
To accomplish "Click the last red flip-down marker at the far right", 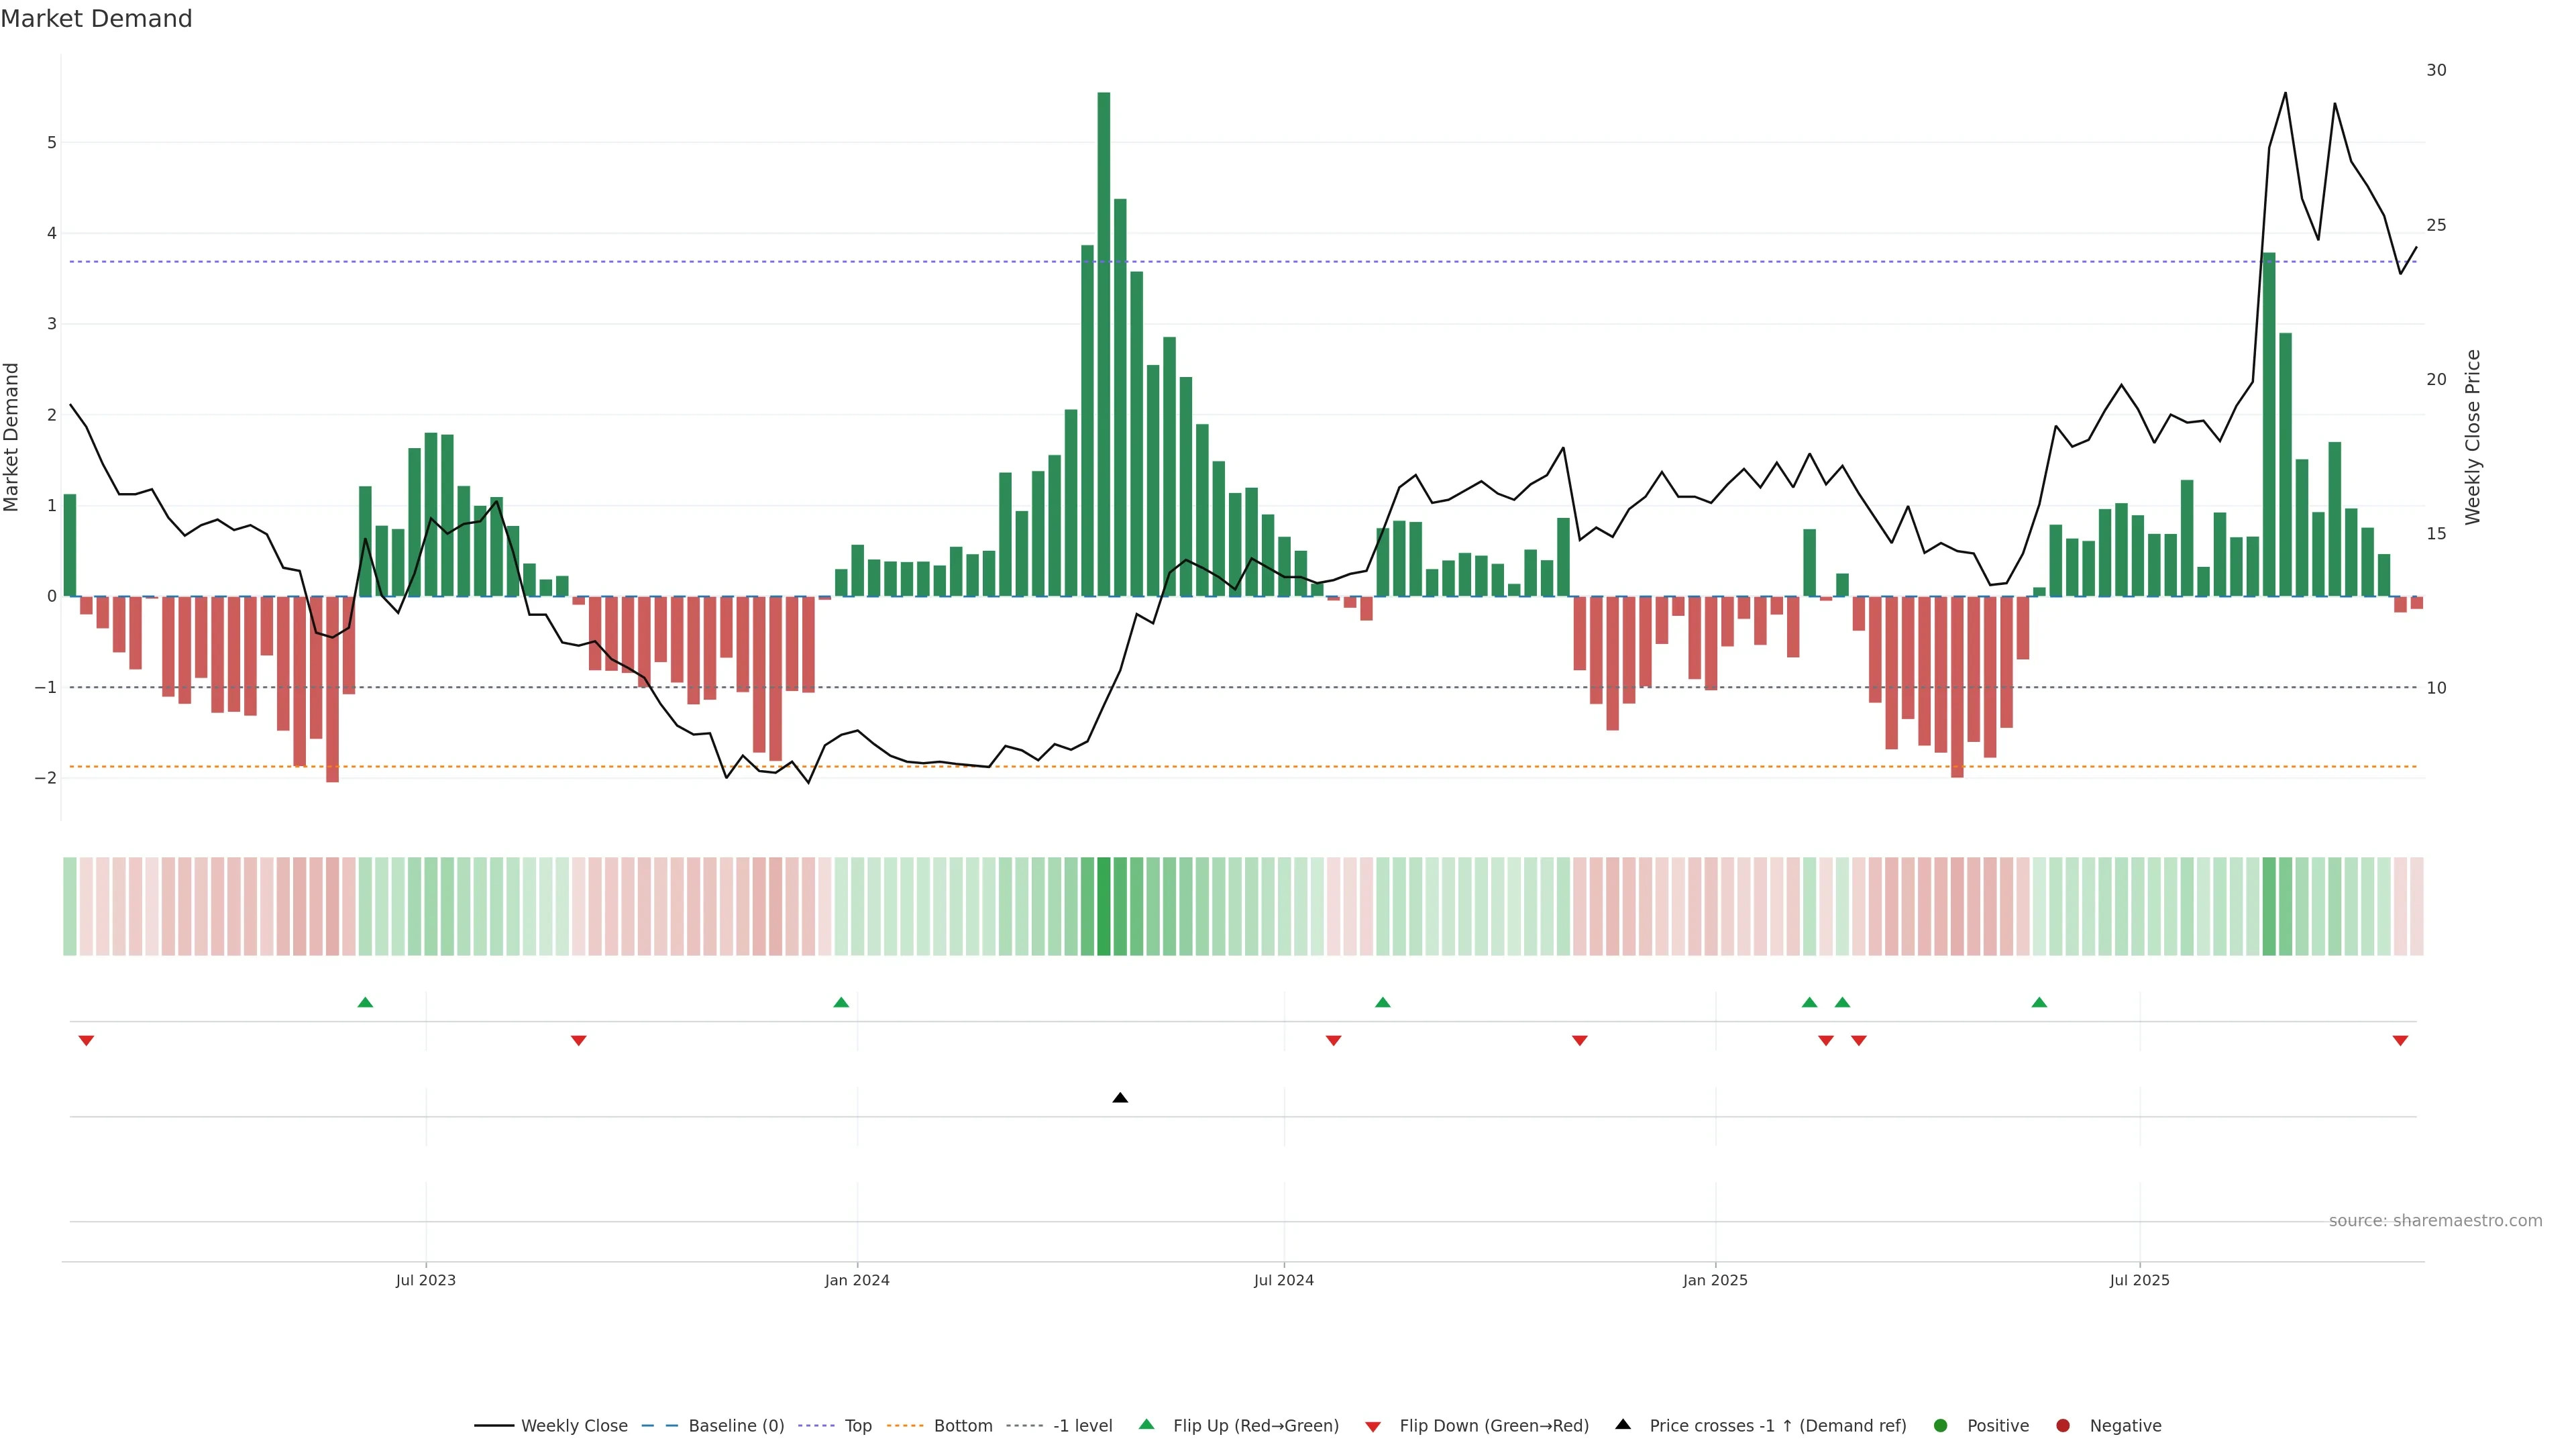I will (x=2400, y=1041).
